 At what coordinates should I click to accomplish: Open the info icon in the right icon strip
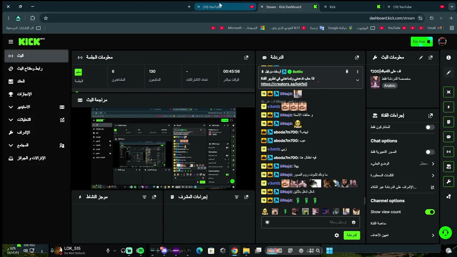pyautogui.click(x=448, y=57)
